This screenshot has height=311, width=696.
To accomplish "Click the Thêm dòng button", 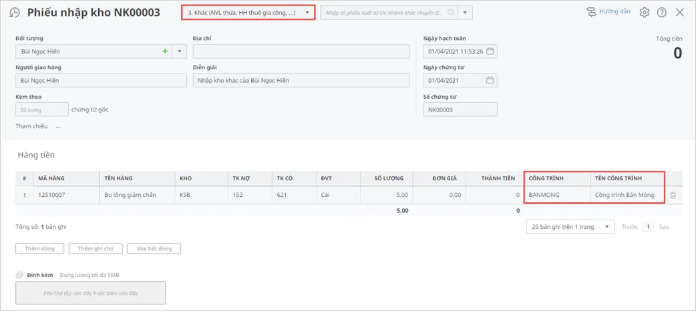I will (x=40, y=249).
